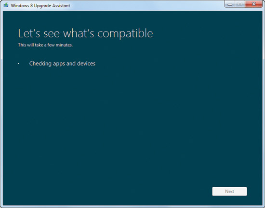
Task: Click the progress dot beside Checking apps
Action: 18,64
